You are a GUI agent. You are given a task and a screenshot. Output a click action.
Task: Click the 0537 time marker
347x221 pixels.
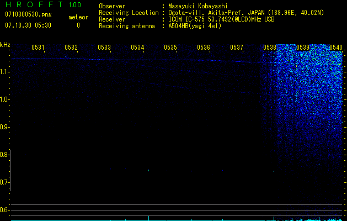237,48
